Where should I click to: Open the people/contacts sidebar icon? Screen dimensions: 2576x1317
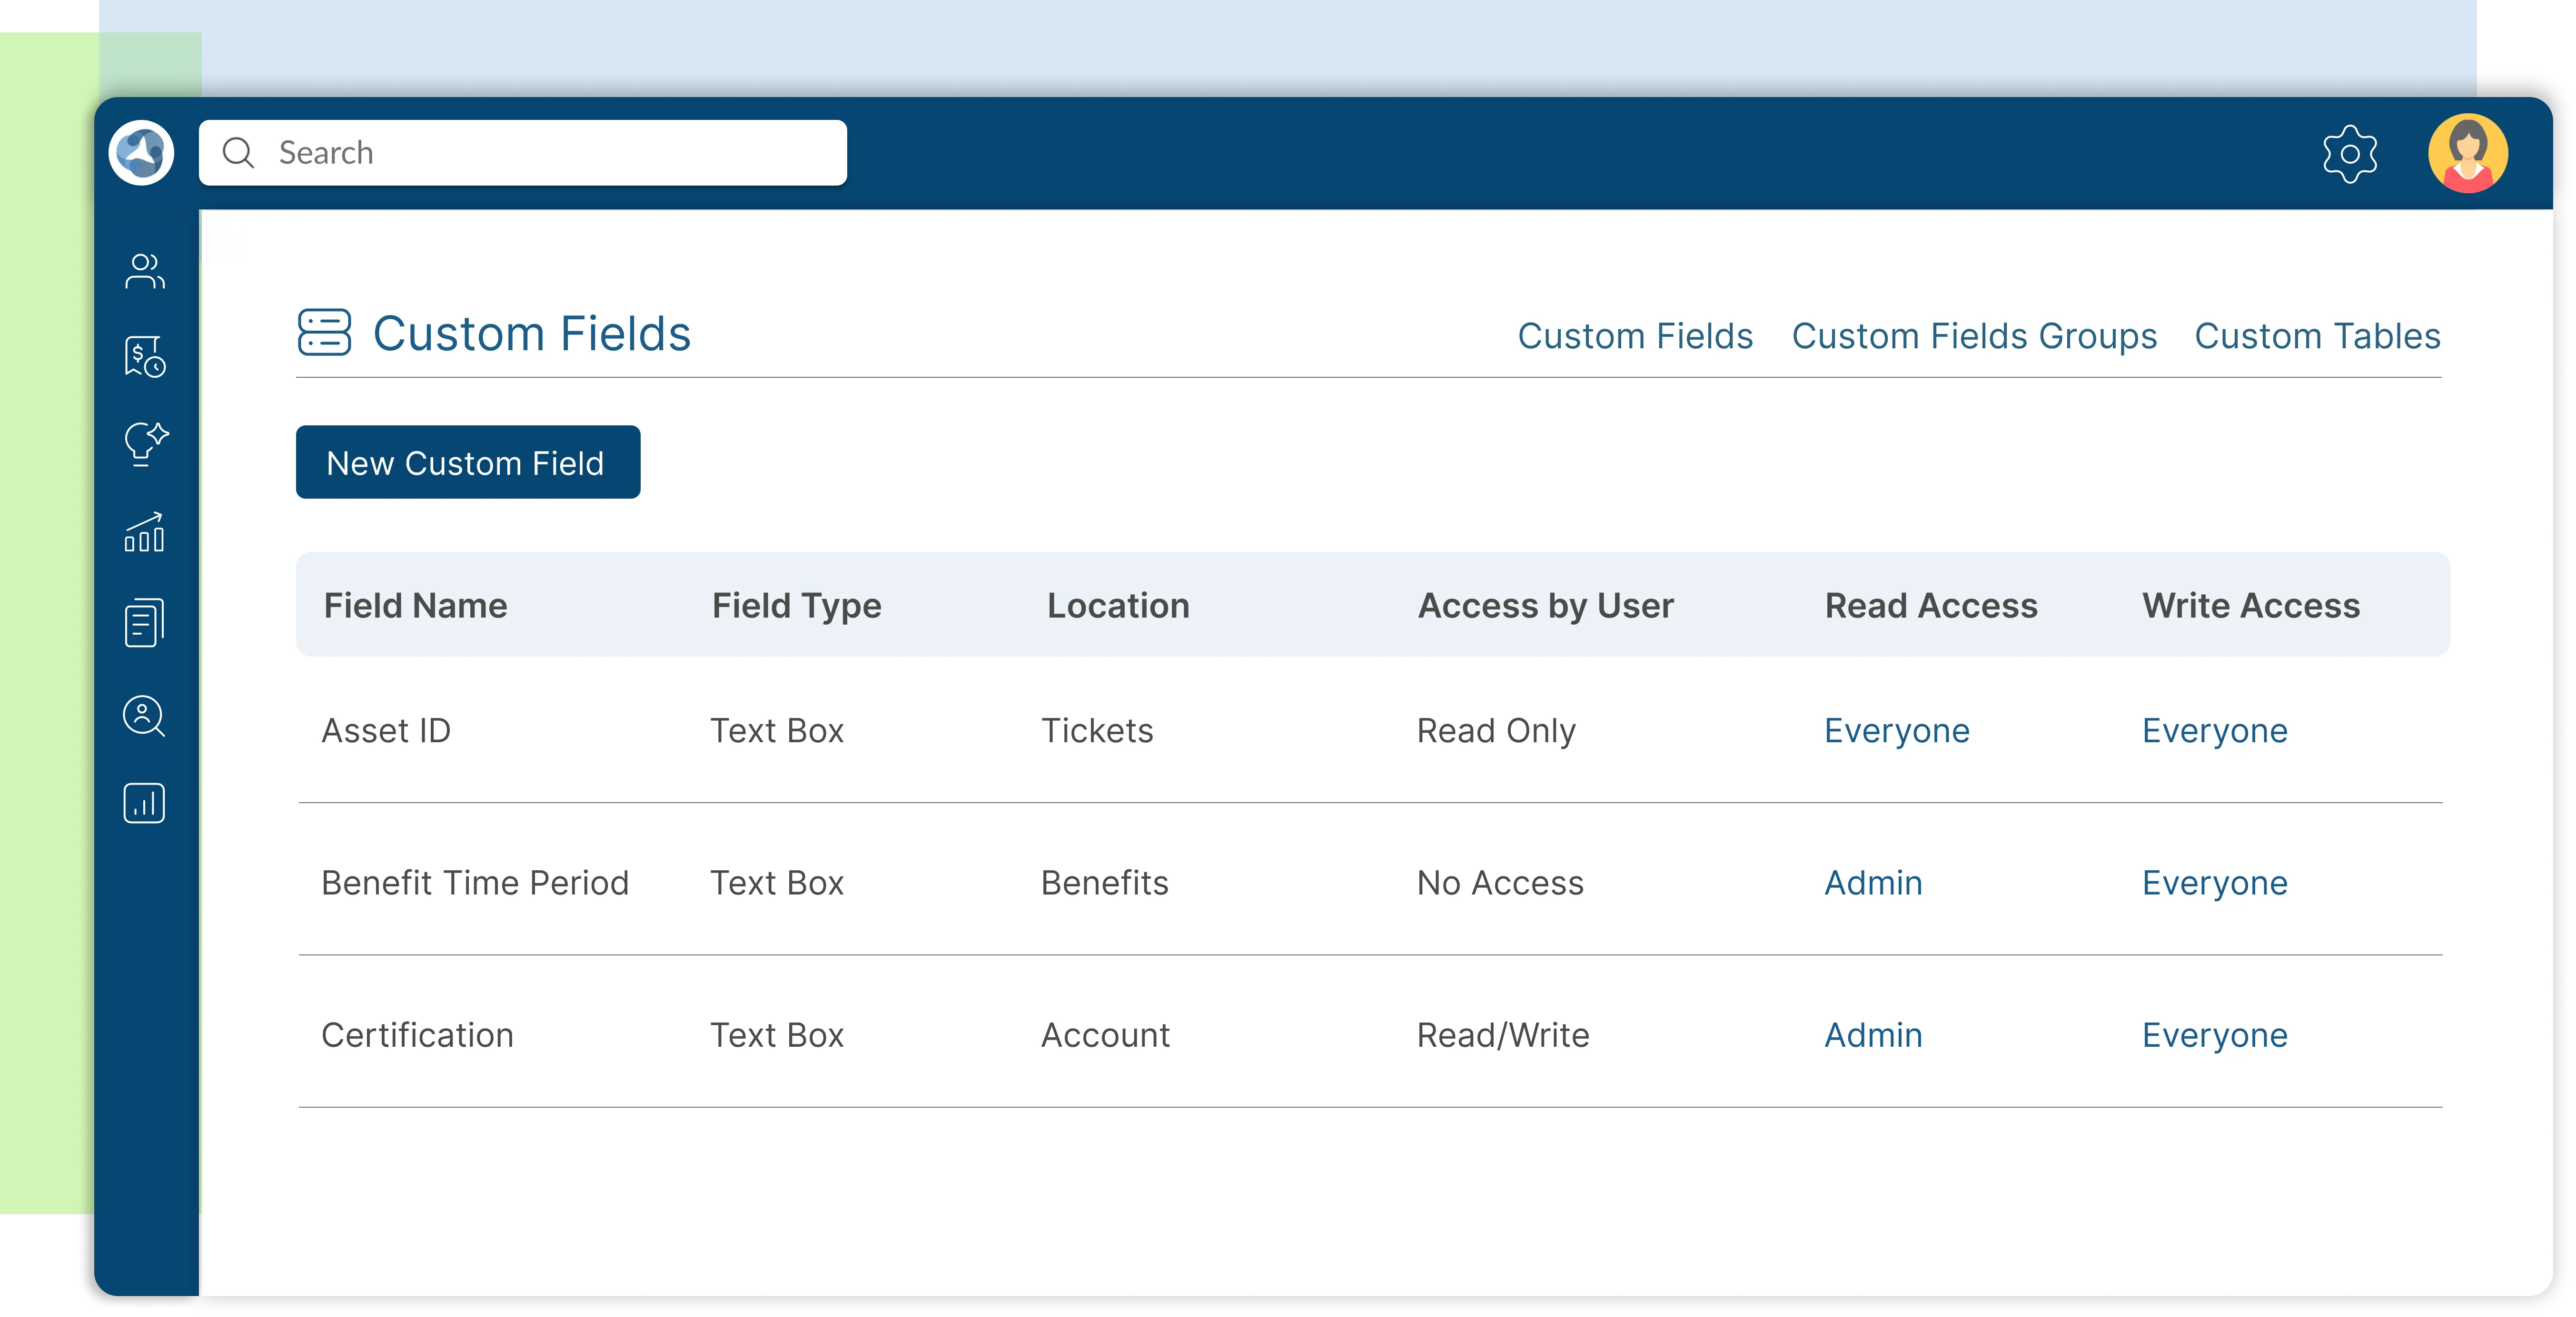coord(144,271)
